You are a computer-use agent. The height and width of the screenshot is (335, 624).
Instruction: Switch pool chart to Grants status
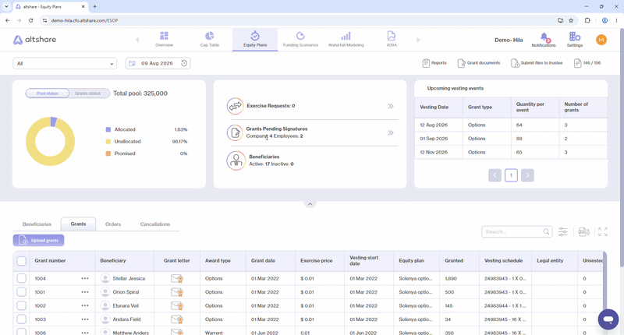tap(88, 93)
